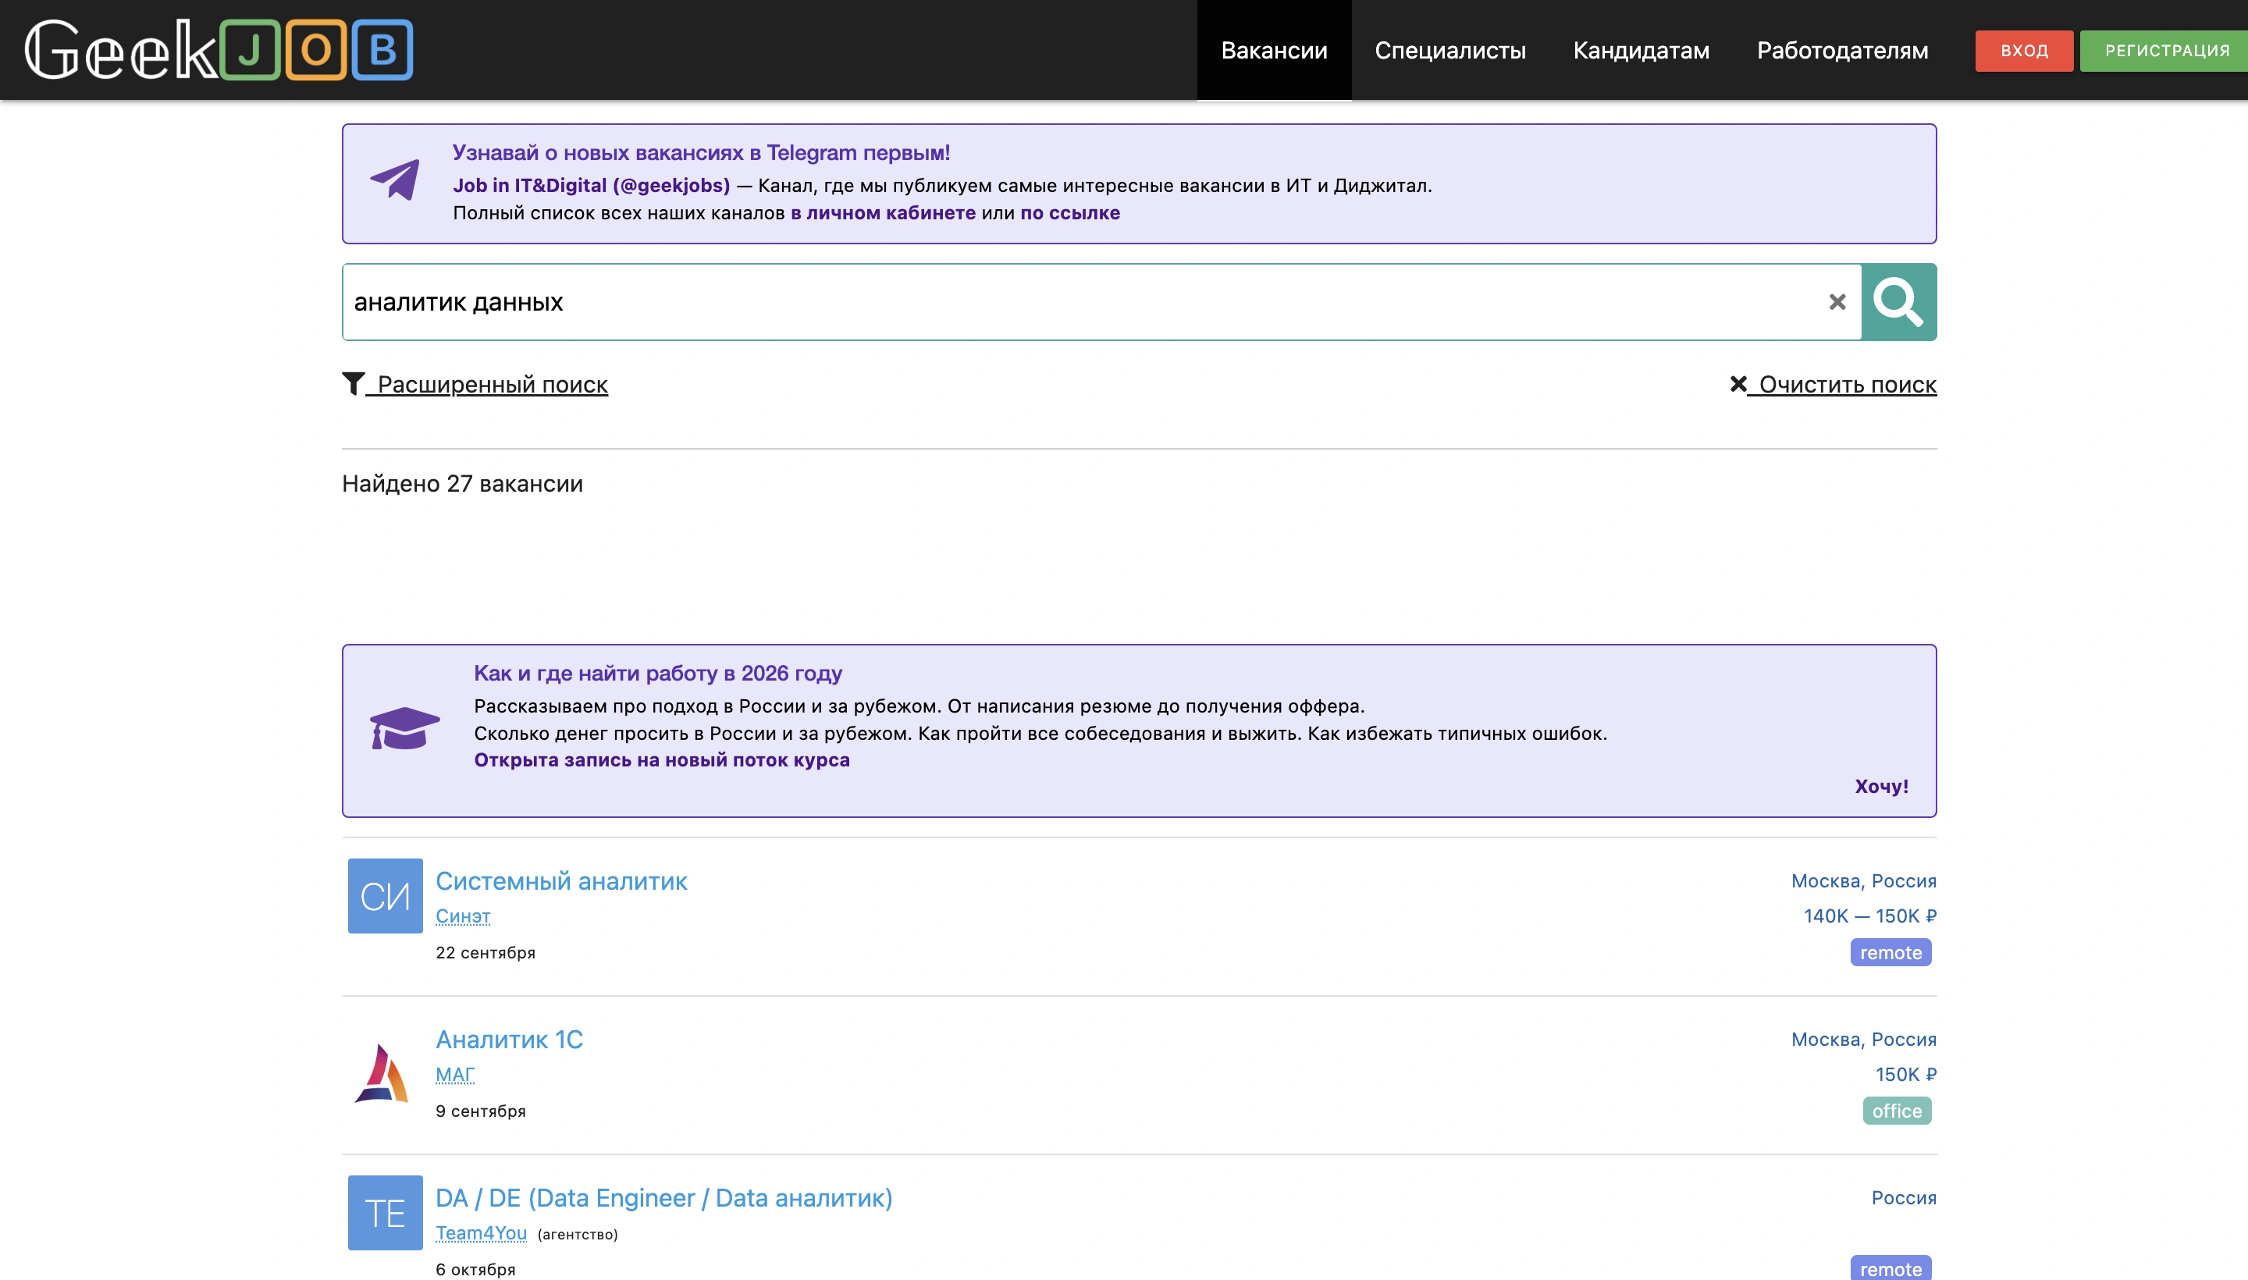Open the Системный аналитик vacancy
Viewport: 2248px width, 1280px height.
click(561, 881)
